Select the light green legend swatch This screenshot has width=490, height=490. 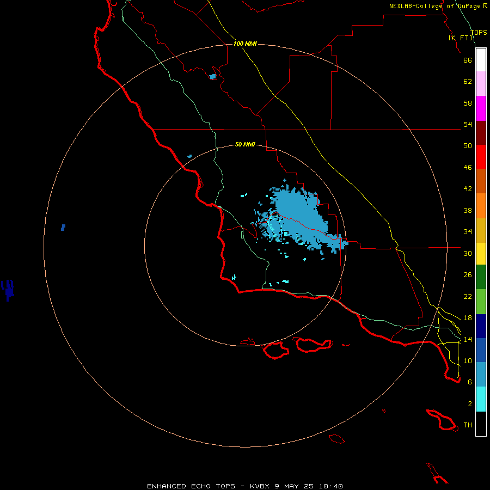(481, 302)
